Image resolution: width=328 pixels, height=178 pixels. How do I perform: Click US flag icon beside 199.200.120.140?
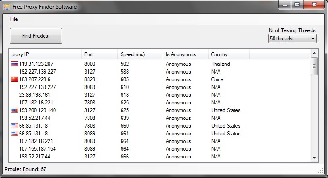[x=15, y=110]
